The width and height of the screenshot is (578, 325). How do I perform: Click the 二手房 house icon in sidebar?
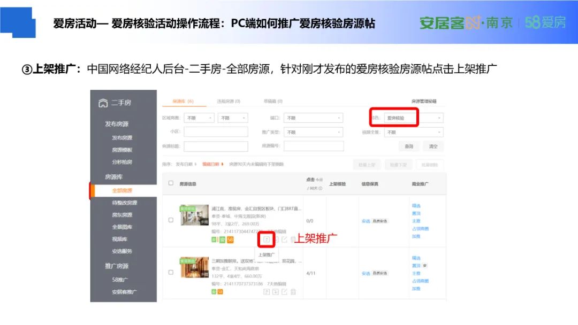coord(103,103)
